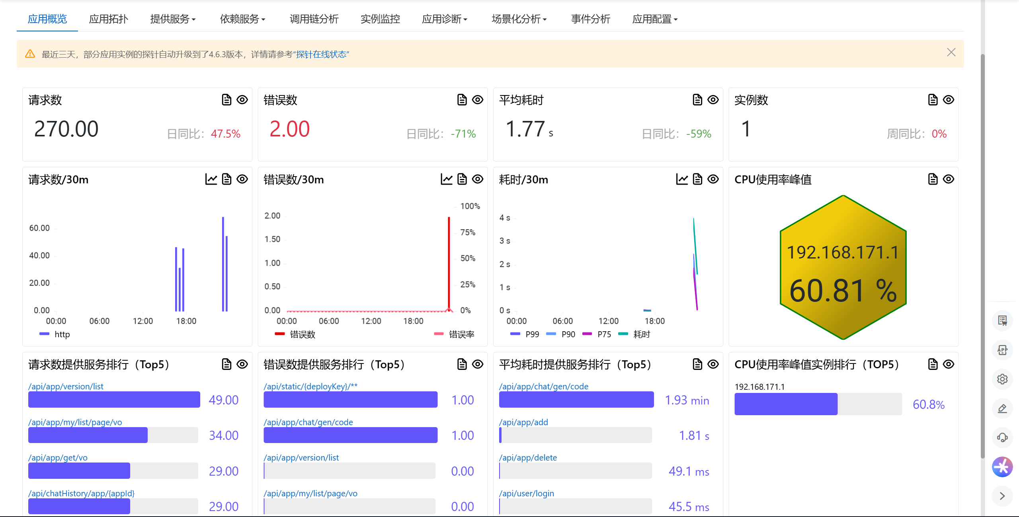
Task: Click the settings gear in right sidebar
Action: coord(1002,379)
